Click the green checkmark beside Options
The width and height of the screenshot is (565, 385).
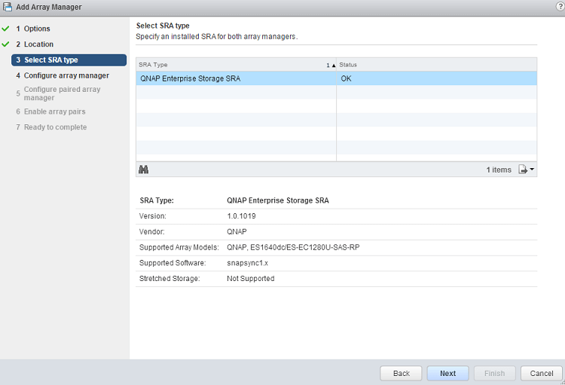click(5, 29)
